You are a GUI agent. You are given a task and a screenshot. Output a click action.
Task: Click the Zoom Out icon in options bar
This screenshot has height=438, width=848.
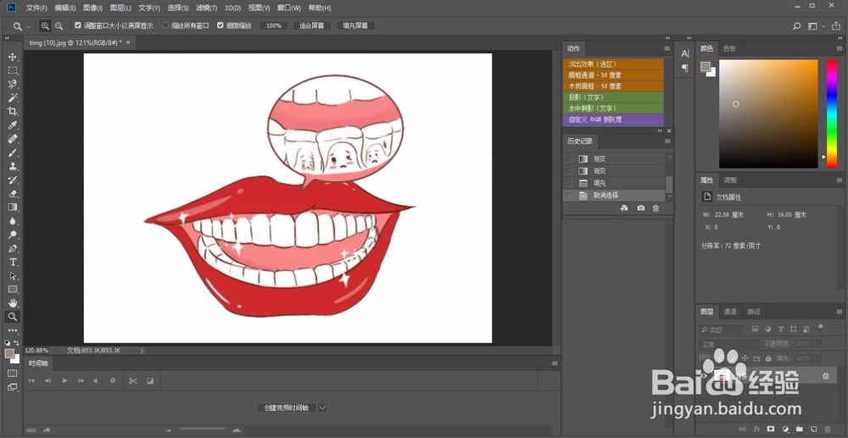click(x=59, y=26)
